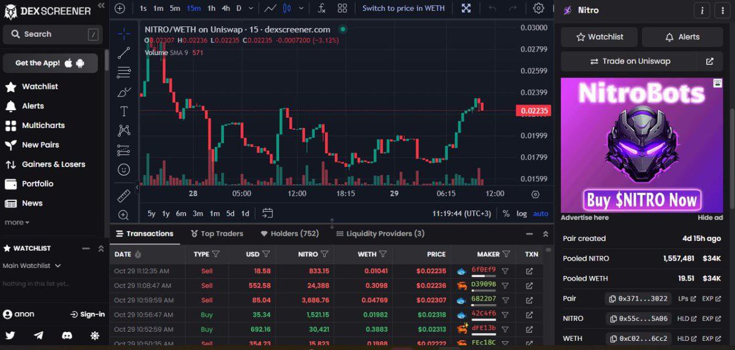Open the chart patterns tool
Viewport: 735px width, 350px height.
click(124, 130)
